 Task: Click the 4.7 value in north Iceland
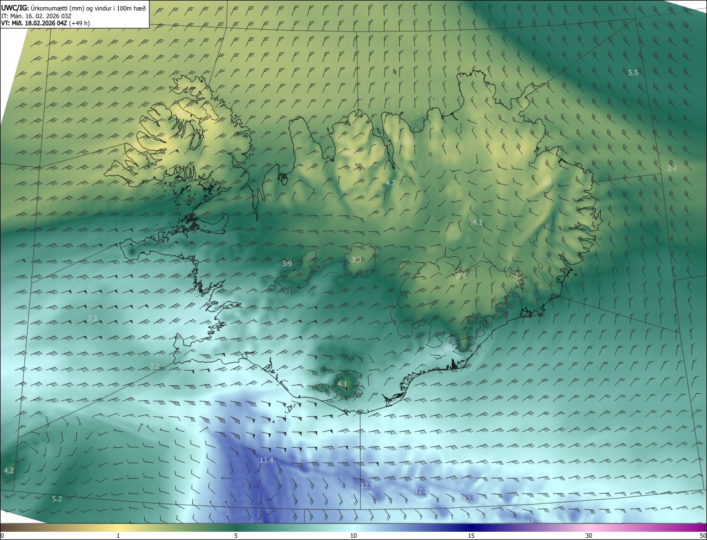pyautogui.click(x=391, y=182)
